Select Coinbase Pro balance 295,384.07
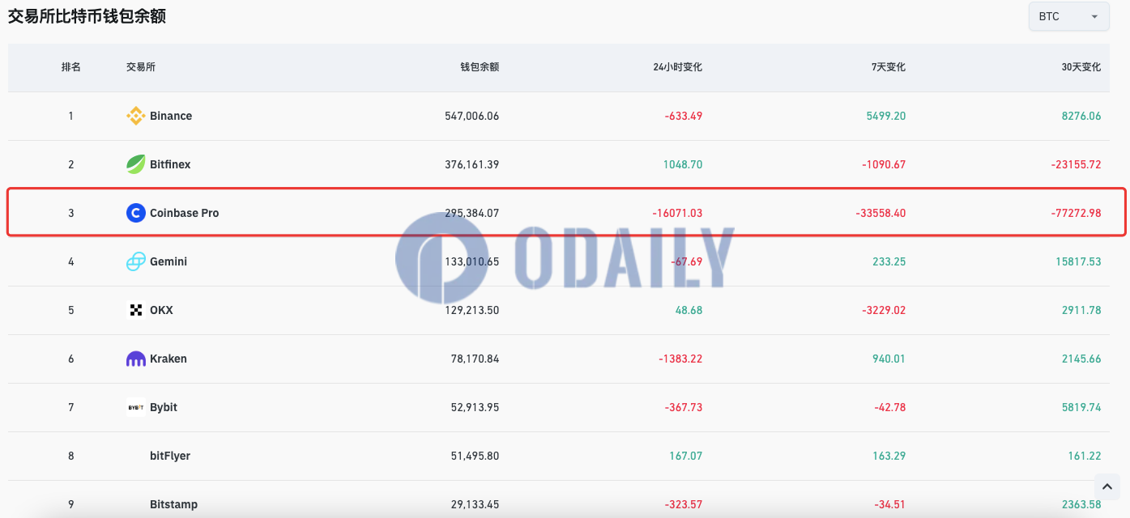 (472, 213)
